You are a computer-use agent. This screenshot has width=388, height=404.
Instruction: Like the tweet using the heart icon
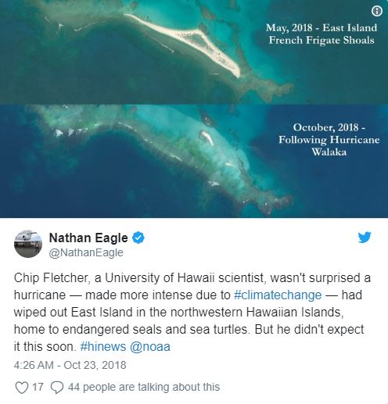(x=22, y=387)
